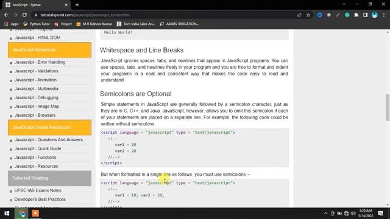Expand the system tray hidden icons chevron
This screenshot has height=219, width=390.
coord(325,214)
